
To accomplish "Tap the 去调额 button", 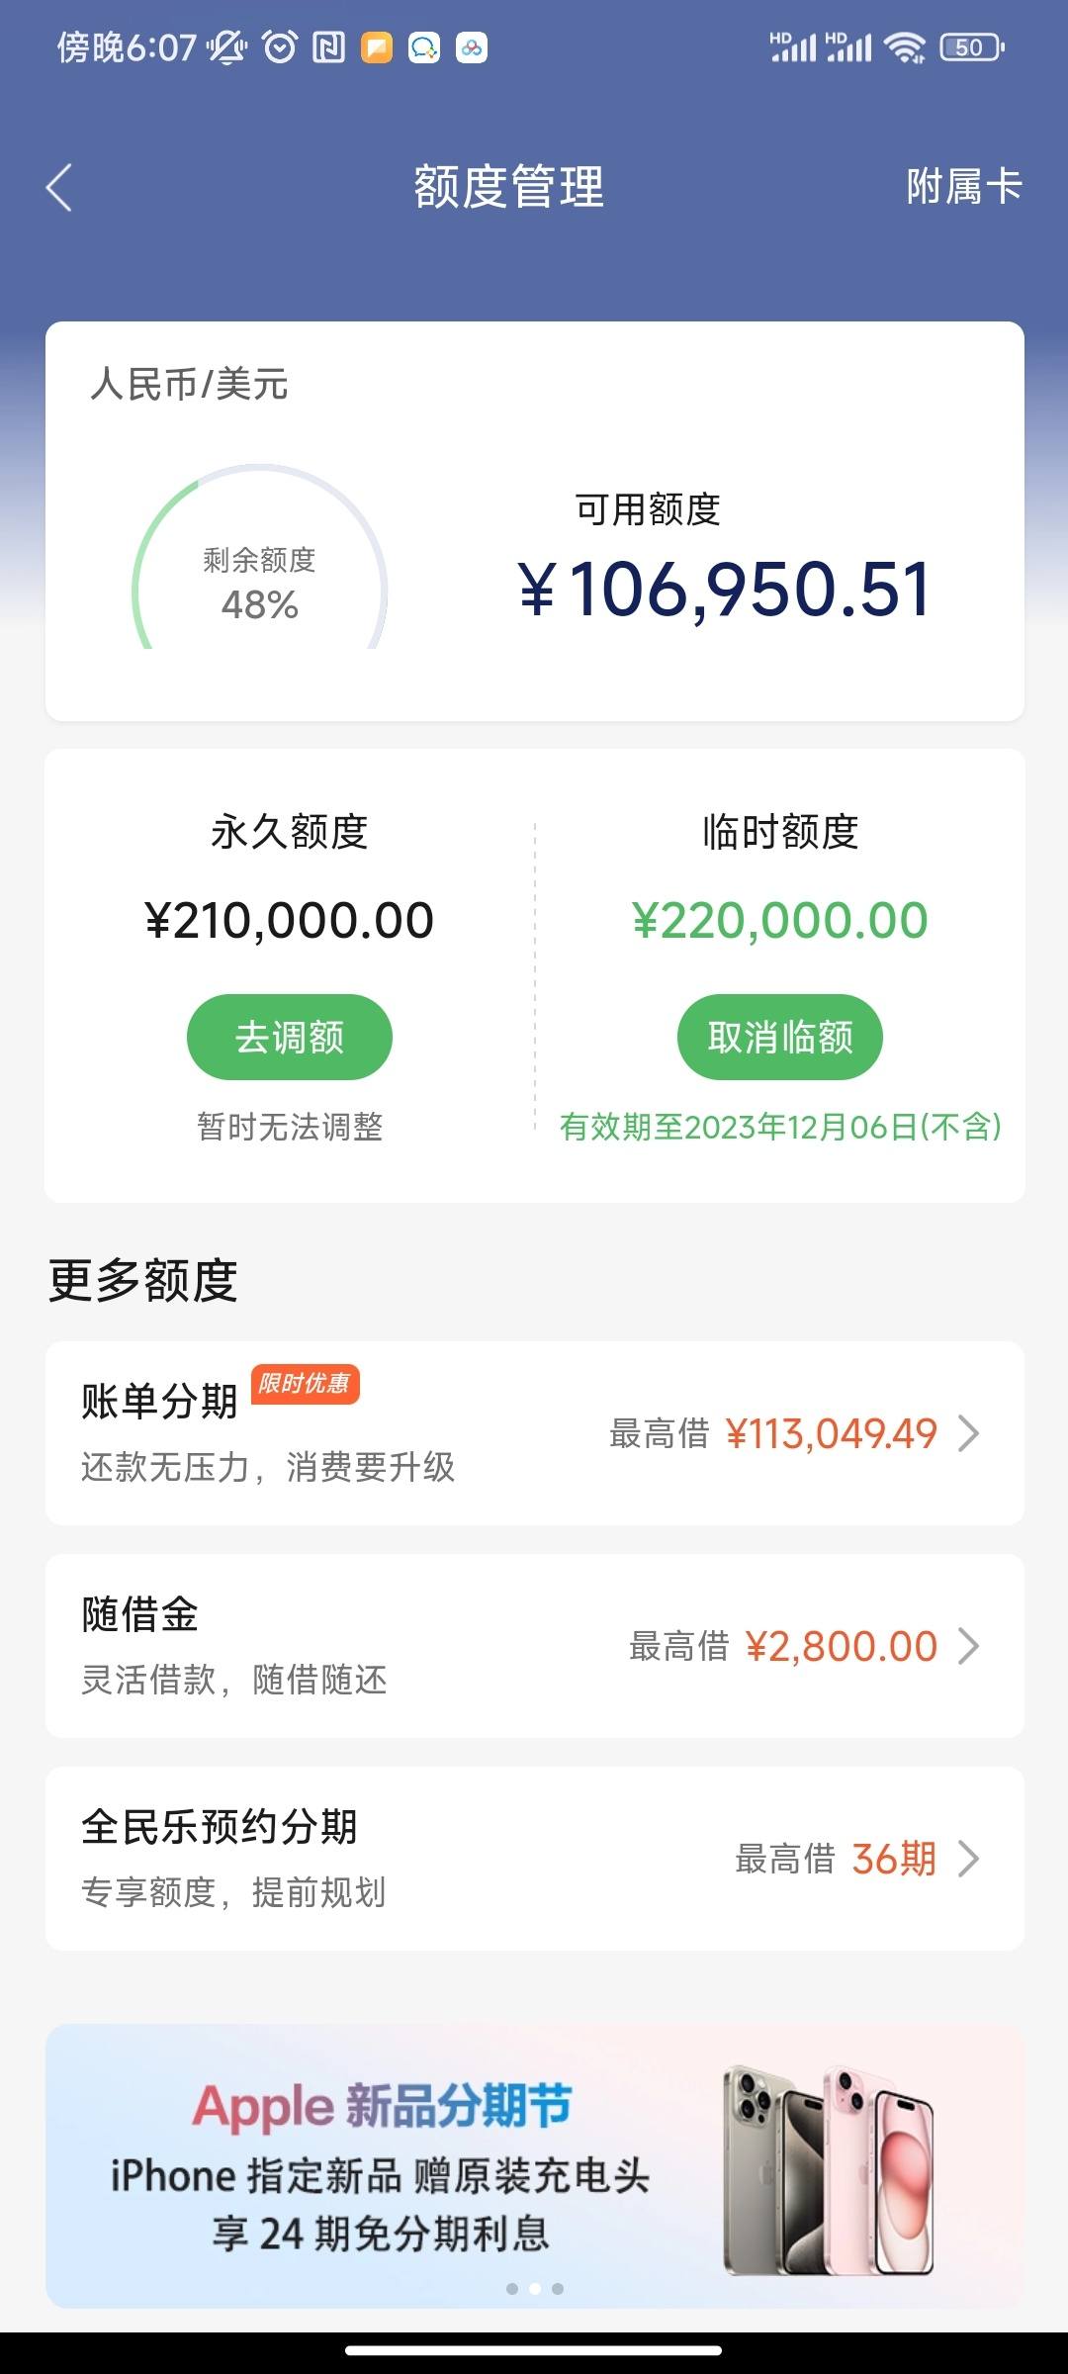I will click(290, 1037).
